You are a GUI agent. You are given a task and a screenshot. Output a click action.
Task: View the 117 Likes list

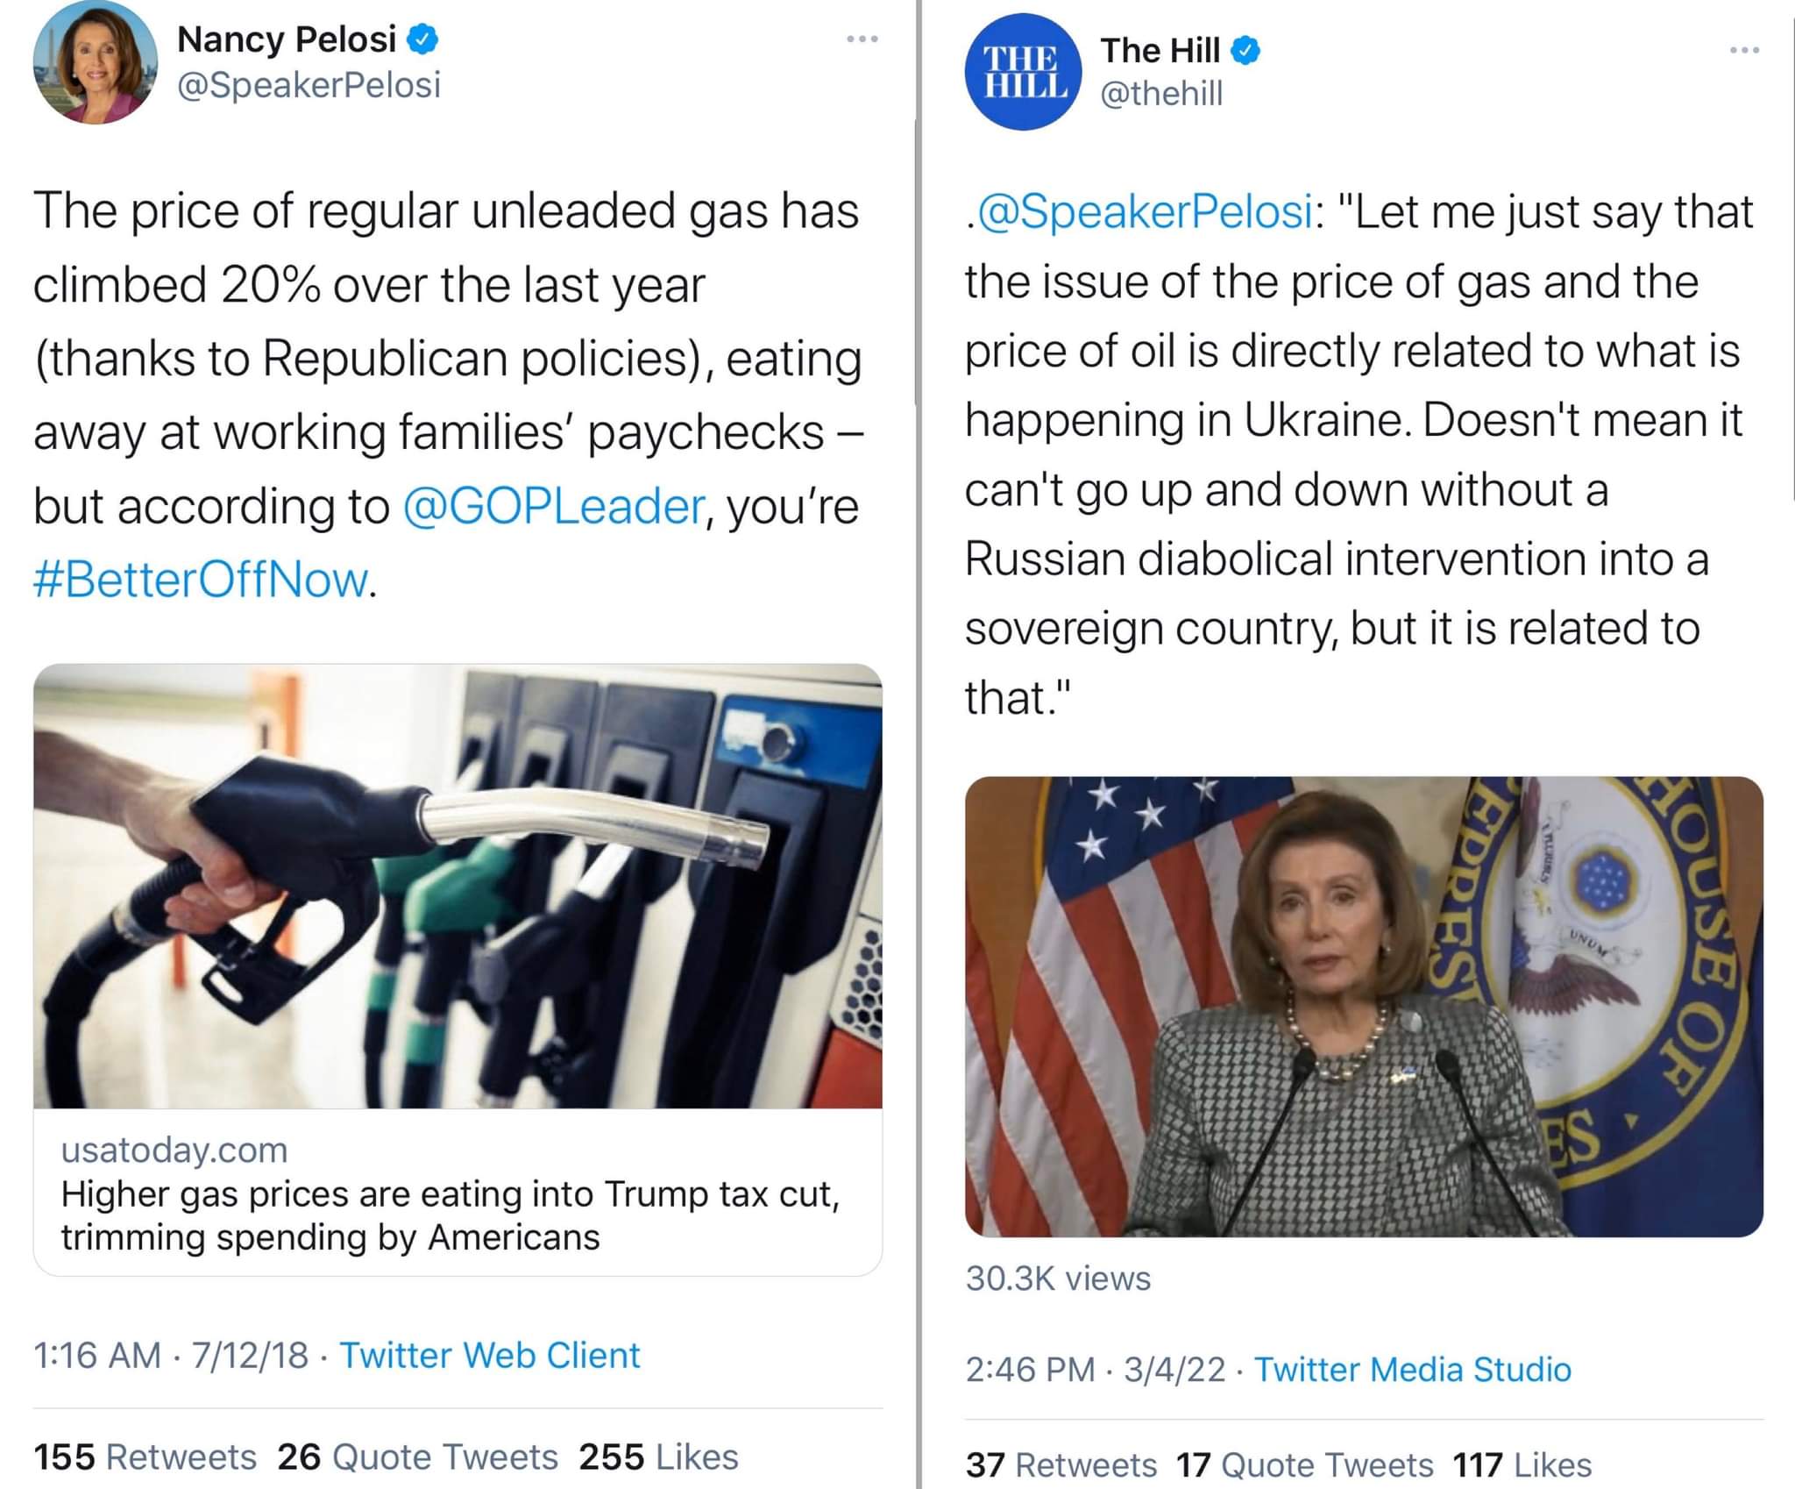pyautogui.click(x=1522, y=1464)
